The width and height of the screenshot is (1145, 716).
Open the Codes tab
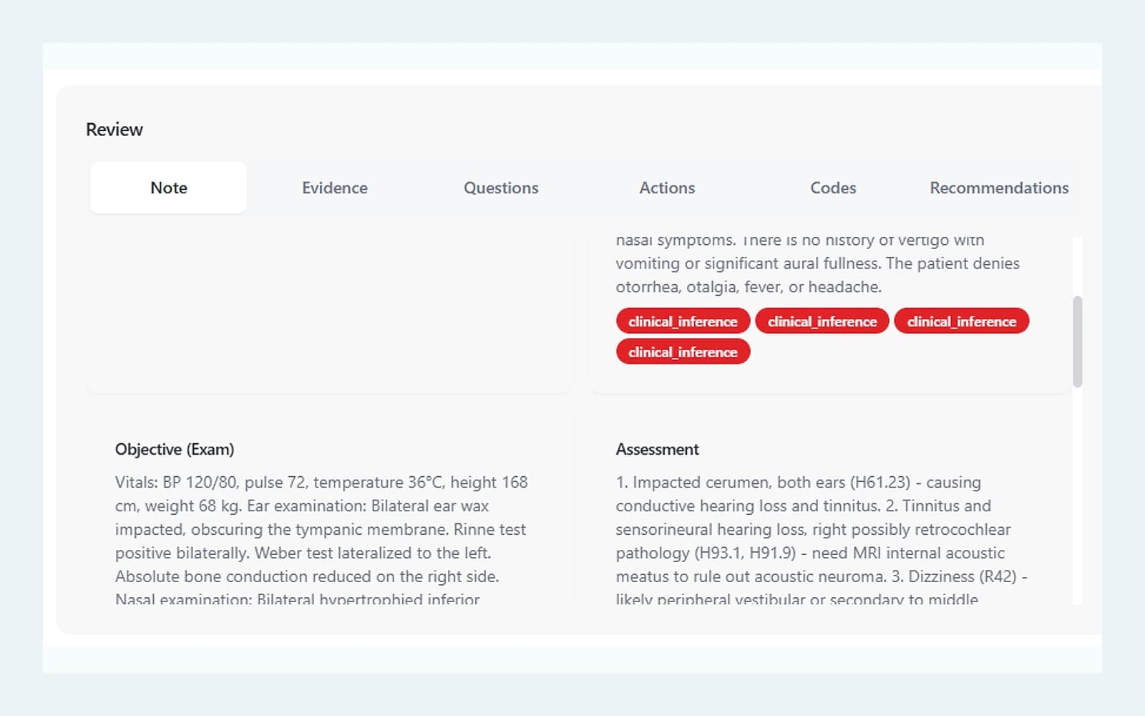(833, 188)
